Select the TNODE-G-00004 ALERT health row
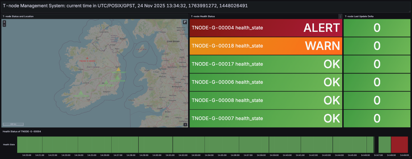 tap(266, 28)
